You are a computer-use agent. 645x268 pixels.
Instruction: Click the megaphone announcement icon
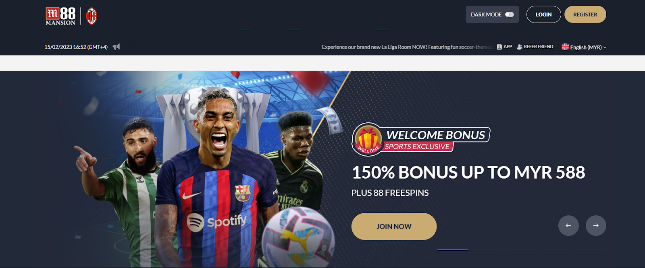(x=116, y=47)
